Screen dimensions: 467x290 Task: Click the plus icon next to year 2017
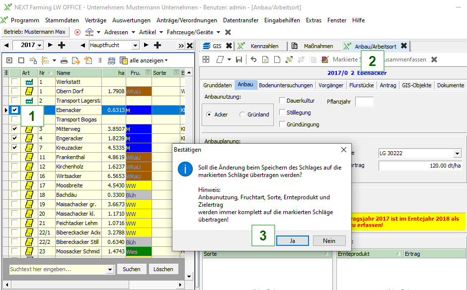tap(62, 45)
